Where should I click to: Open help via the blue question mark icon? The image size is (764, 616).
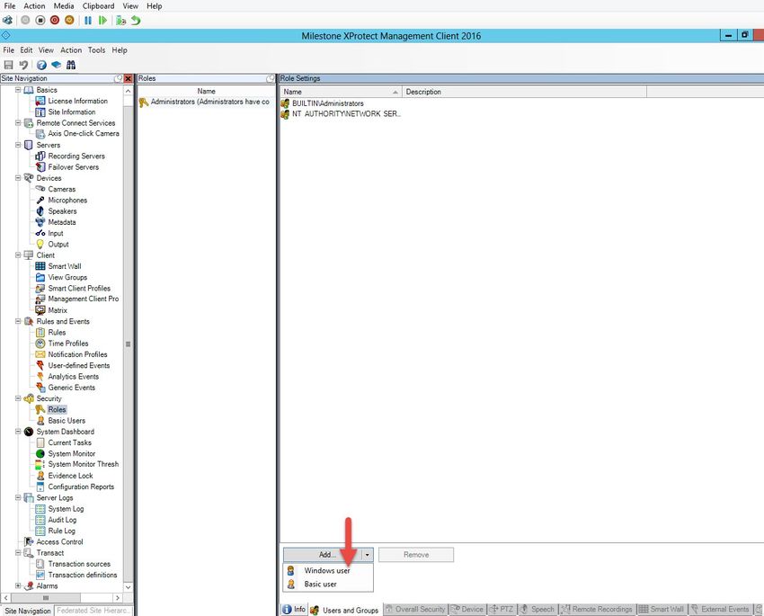[x=41, y=65]
